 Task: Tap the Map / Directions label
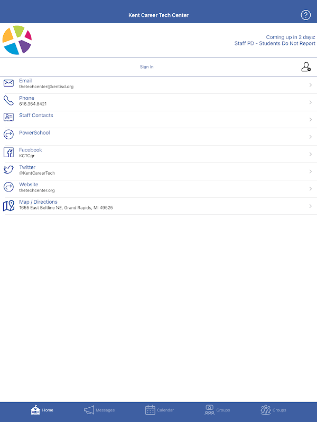[38, 202]
